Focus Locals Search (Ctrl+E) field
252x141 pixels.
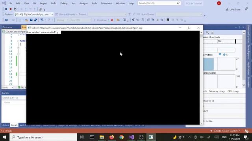pyautogui.click(x=14, y=98)
